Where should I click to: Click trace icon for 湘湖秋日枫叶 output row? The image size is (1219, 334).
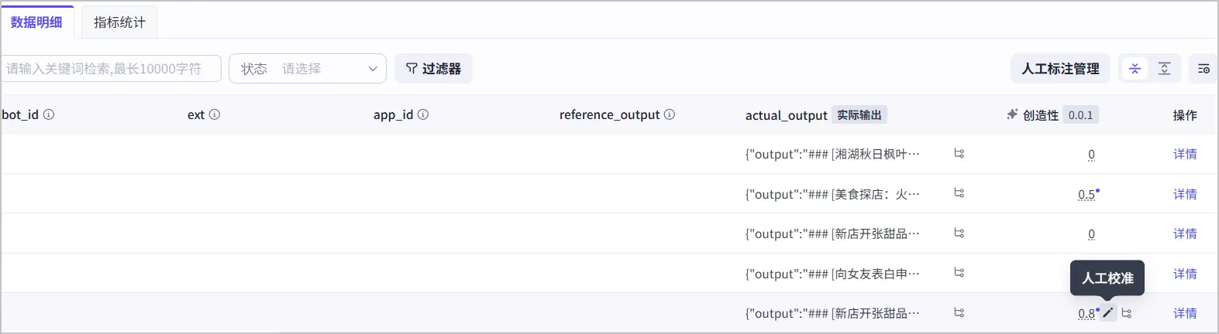(959, 154)
